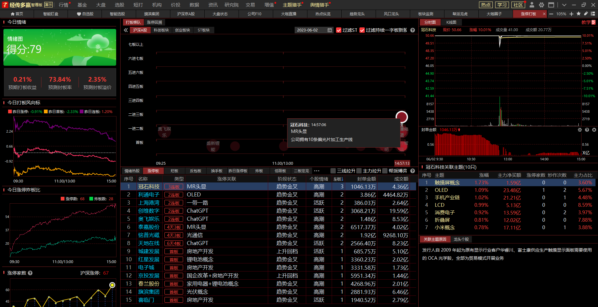Click the 学习 button

pyautogui.click(x=502, y=5)
